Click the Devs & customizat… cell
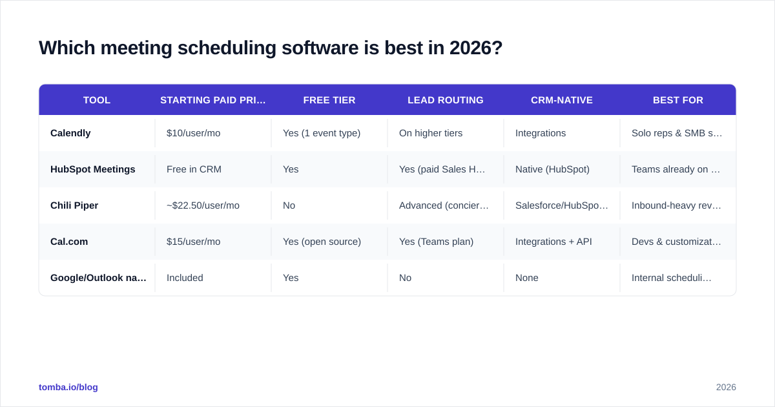The height and width of the screenshot is (407, 775). point(677,242)
